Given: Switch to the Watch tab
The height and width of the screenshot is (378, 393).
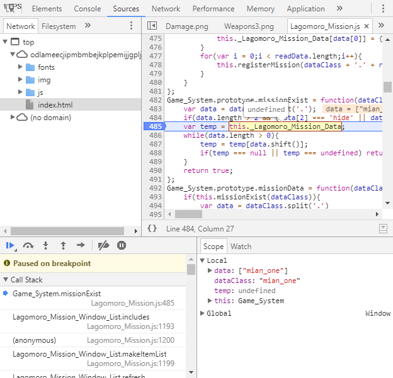Looking at the screenshot, I should tap(241, 247).
